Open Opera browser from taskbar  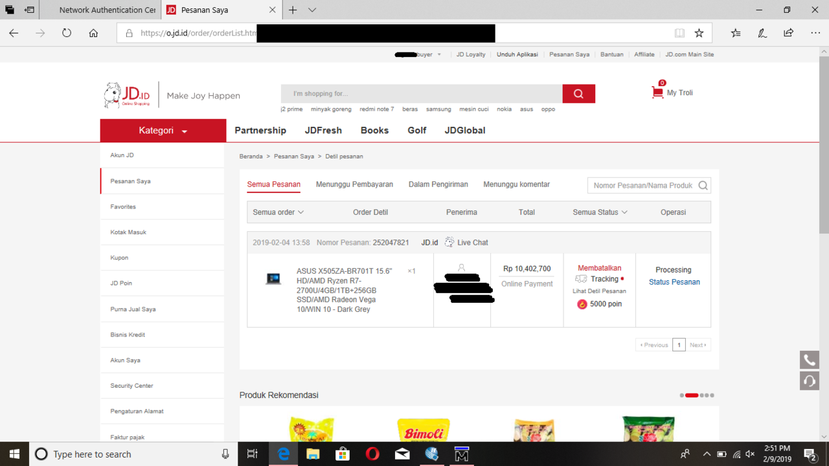pos(372,454)
